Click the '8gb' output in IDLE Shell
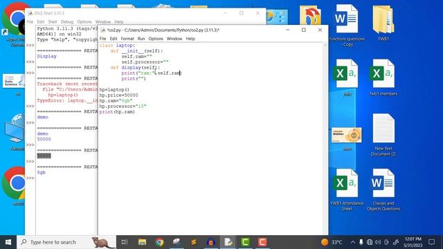The width and height of the screenshot is (443, 249). 42,172
